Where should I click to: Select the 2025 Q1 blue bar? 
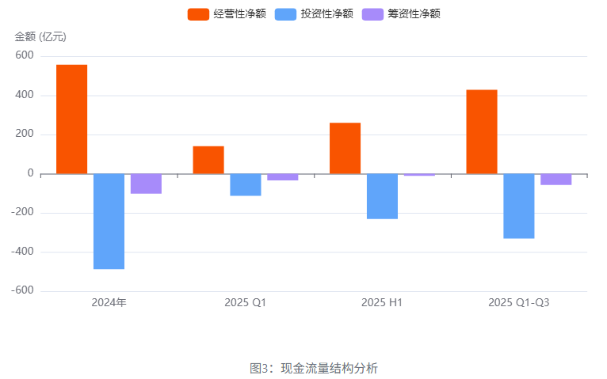coord(246,184)
